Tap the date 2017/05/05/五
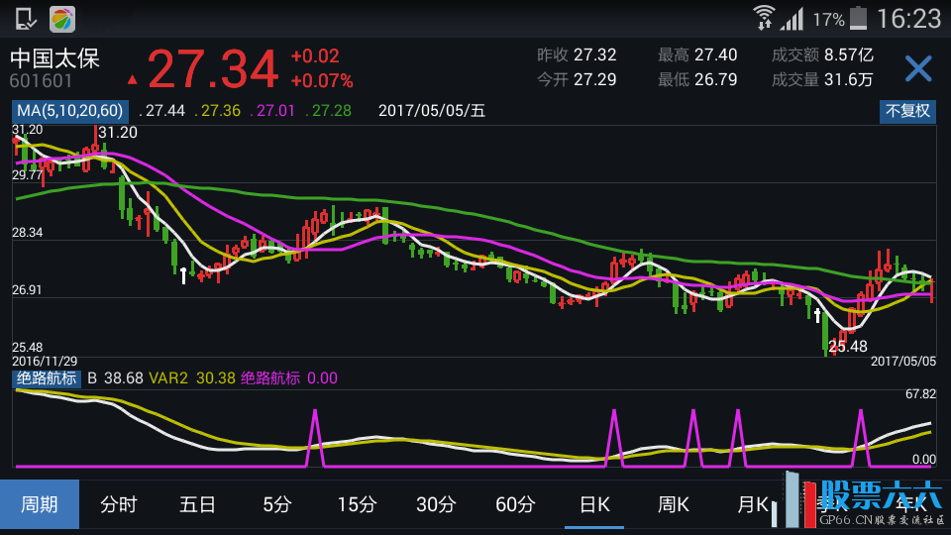The image size is (951, 535). [432, 111]
